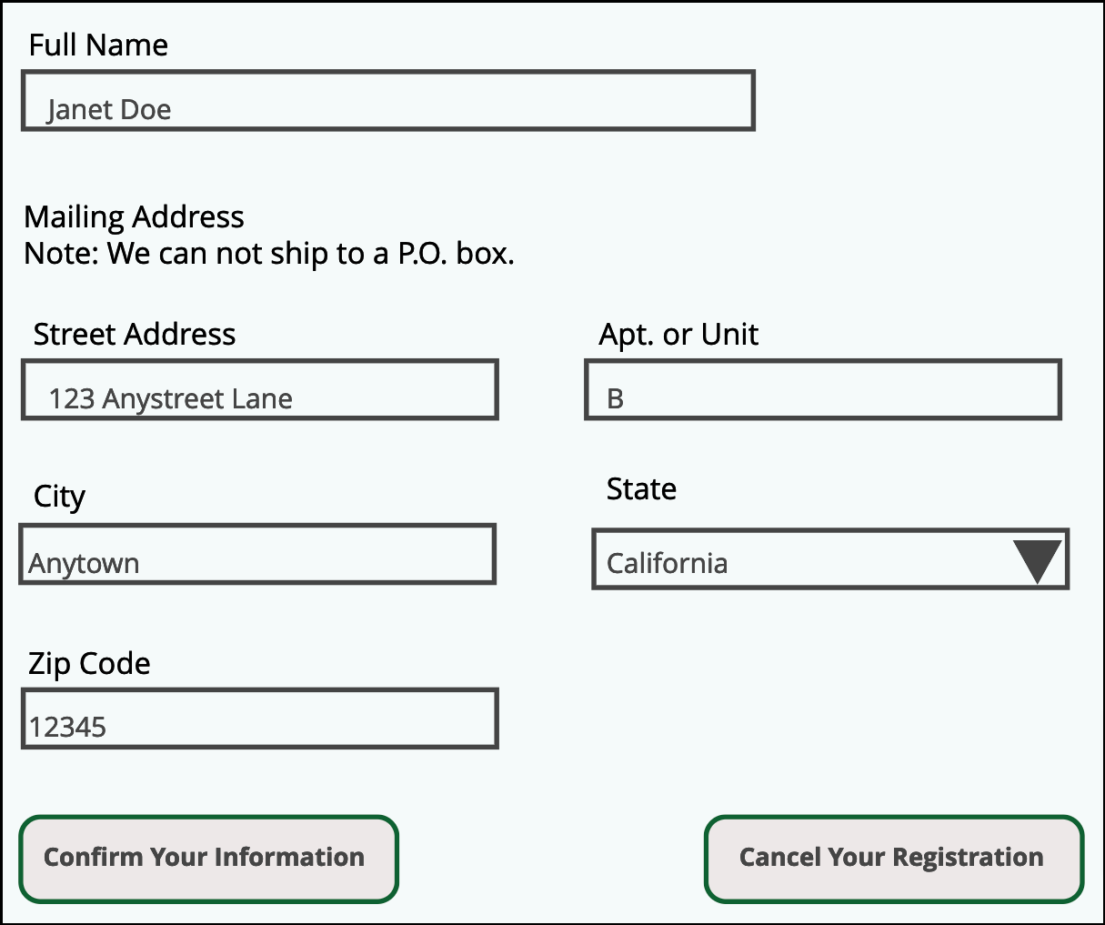The width and height of the screenshot is (1105, 925).
Task: Click inside the Street Address field
Action: click(x=259, y=389)
